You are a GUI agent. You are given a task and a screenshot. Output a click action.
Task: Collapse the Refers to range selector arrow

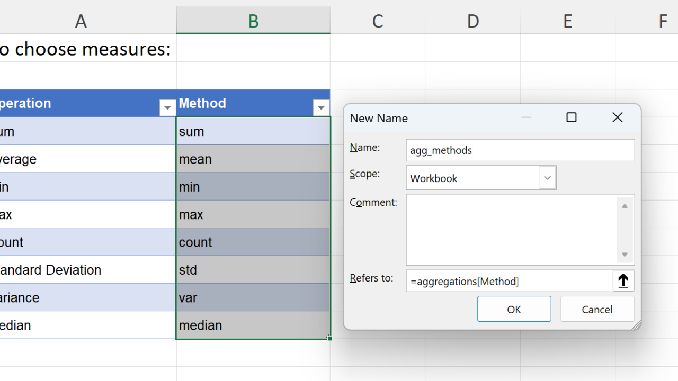tap(623, 281)
